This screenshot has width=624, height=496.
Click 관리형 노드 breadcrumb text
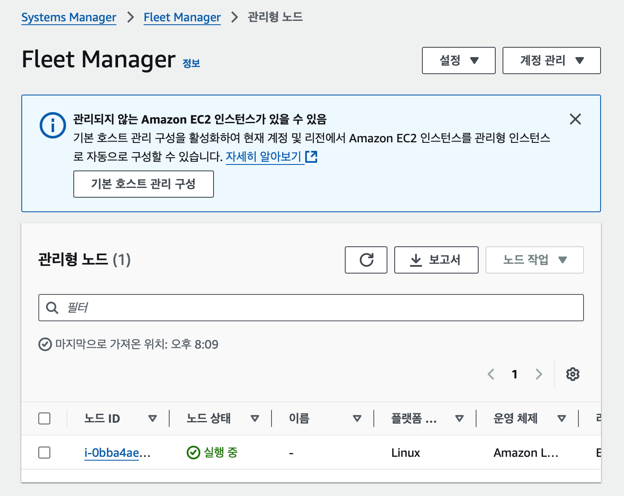(x=275, y=17)
